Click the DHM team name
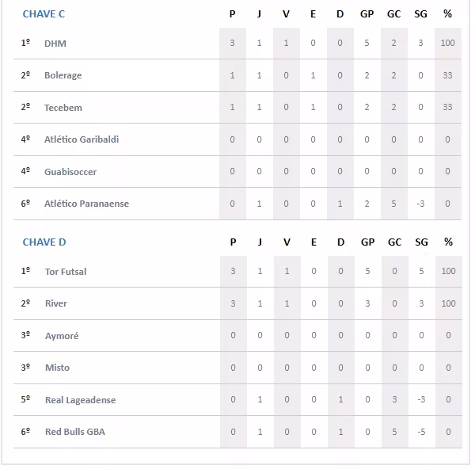 coord(55,44)
